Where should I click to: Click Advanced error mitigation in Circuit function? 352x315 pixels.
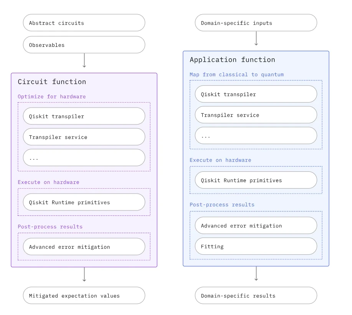click(x=84, y=247)
